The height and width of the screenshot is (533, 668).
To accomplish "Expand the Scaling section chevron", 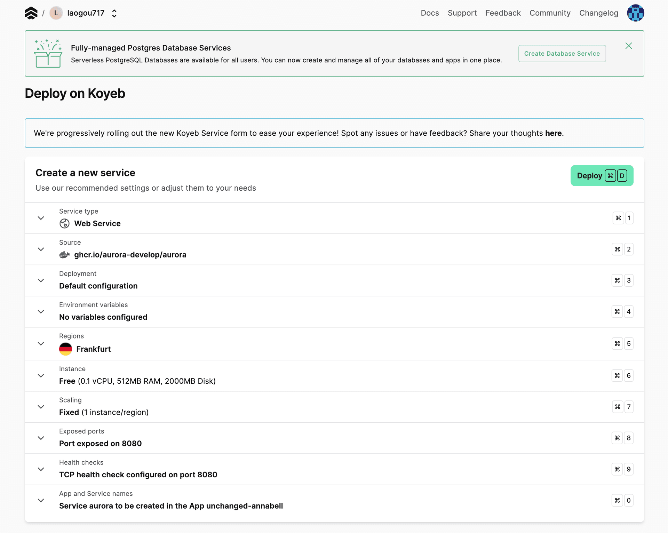I will click(x=41, y=407).
